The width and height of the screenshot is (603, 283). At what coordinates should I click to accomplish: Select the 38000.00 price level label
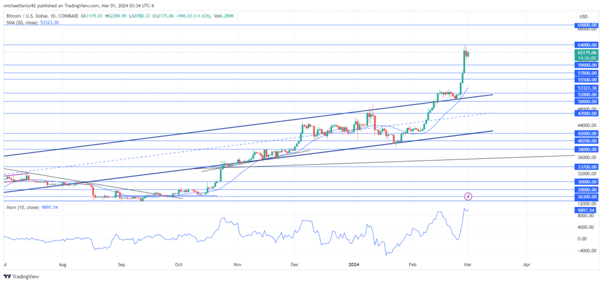coord(587,149)
